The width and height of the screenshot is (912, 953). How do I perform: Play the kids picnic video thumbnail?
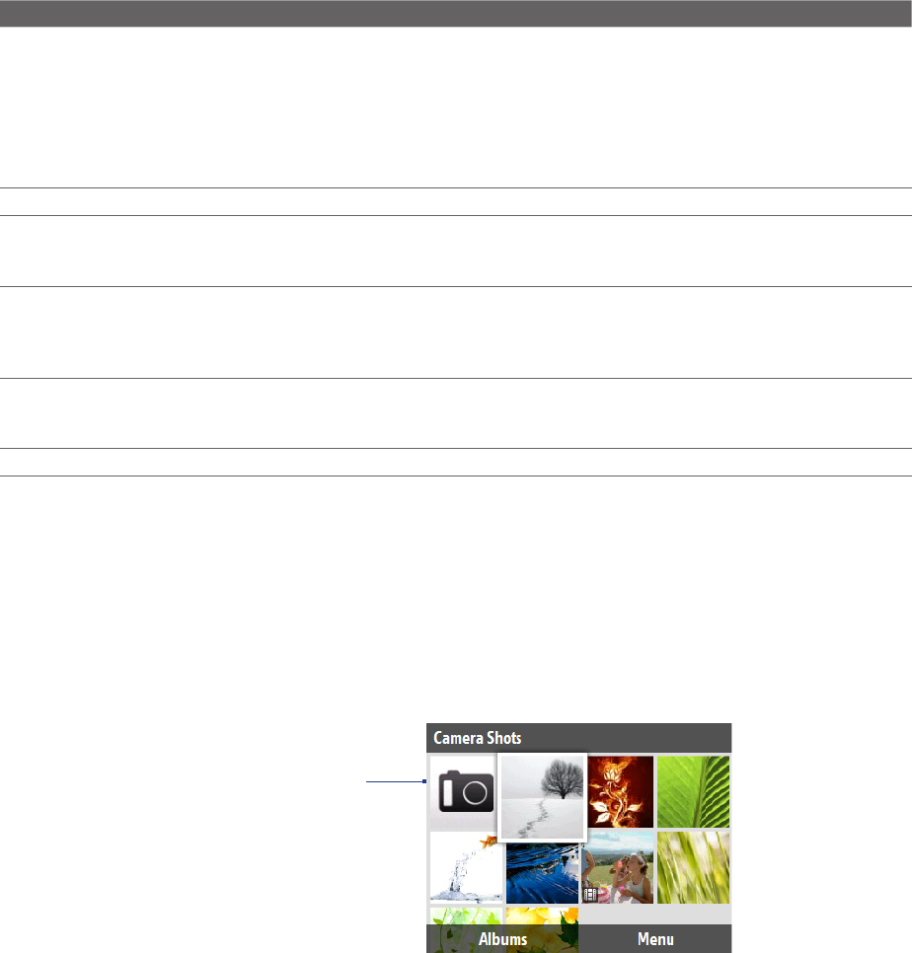(618, 867)
